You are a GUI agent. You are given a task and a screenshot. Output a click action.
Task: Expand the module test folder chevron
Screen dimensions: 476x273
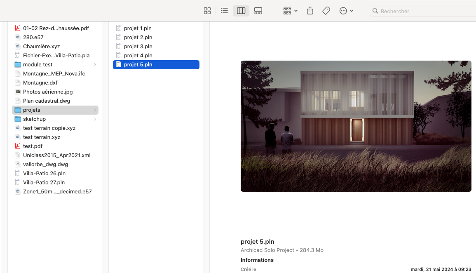click(95, 65)
